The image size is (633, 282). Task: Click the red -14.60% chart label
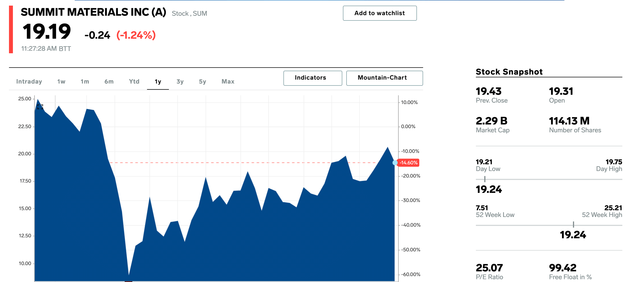pyautogui.click(x=409, y=163)
